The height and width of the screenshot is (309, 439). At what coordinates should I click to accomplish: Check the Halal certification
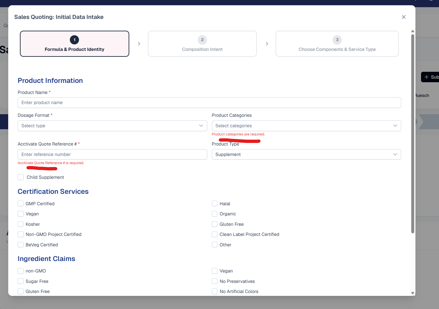point(214,204)
